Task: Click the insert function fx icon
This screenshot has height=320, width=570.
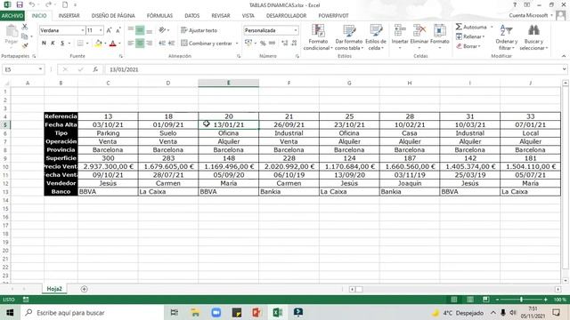Action: coord(95,69)
